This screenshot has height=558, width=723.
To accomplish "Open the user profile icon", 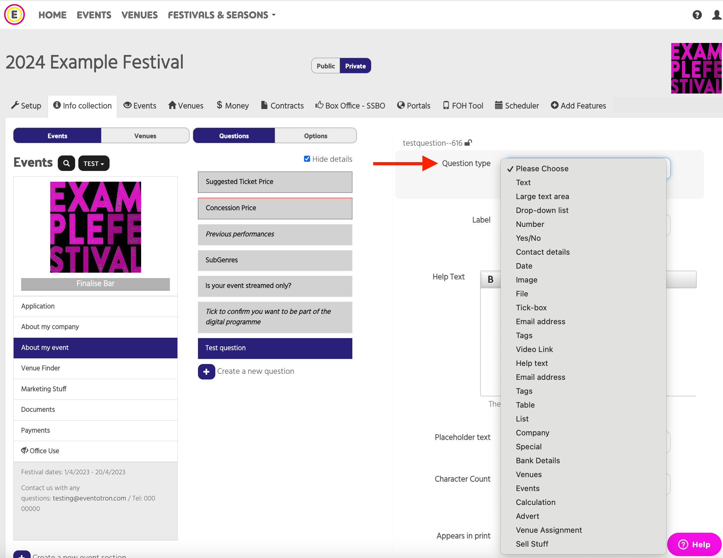I will pyautogui.click(x=716, y=15).
